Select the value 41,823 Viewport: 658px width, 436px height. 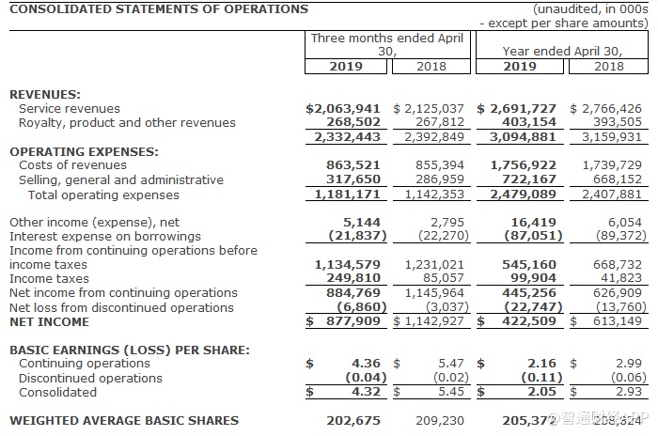pyautogui.click(x=621, y=278)
